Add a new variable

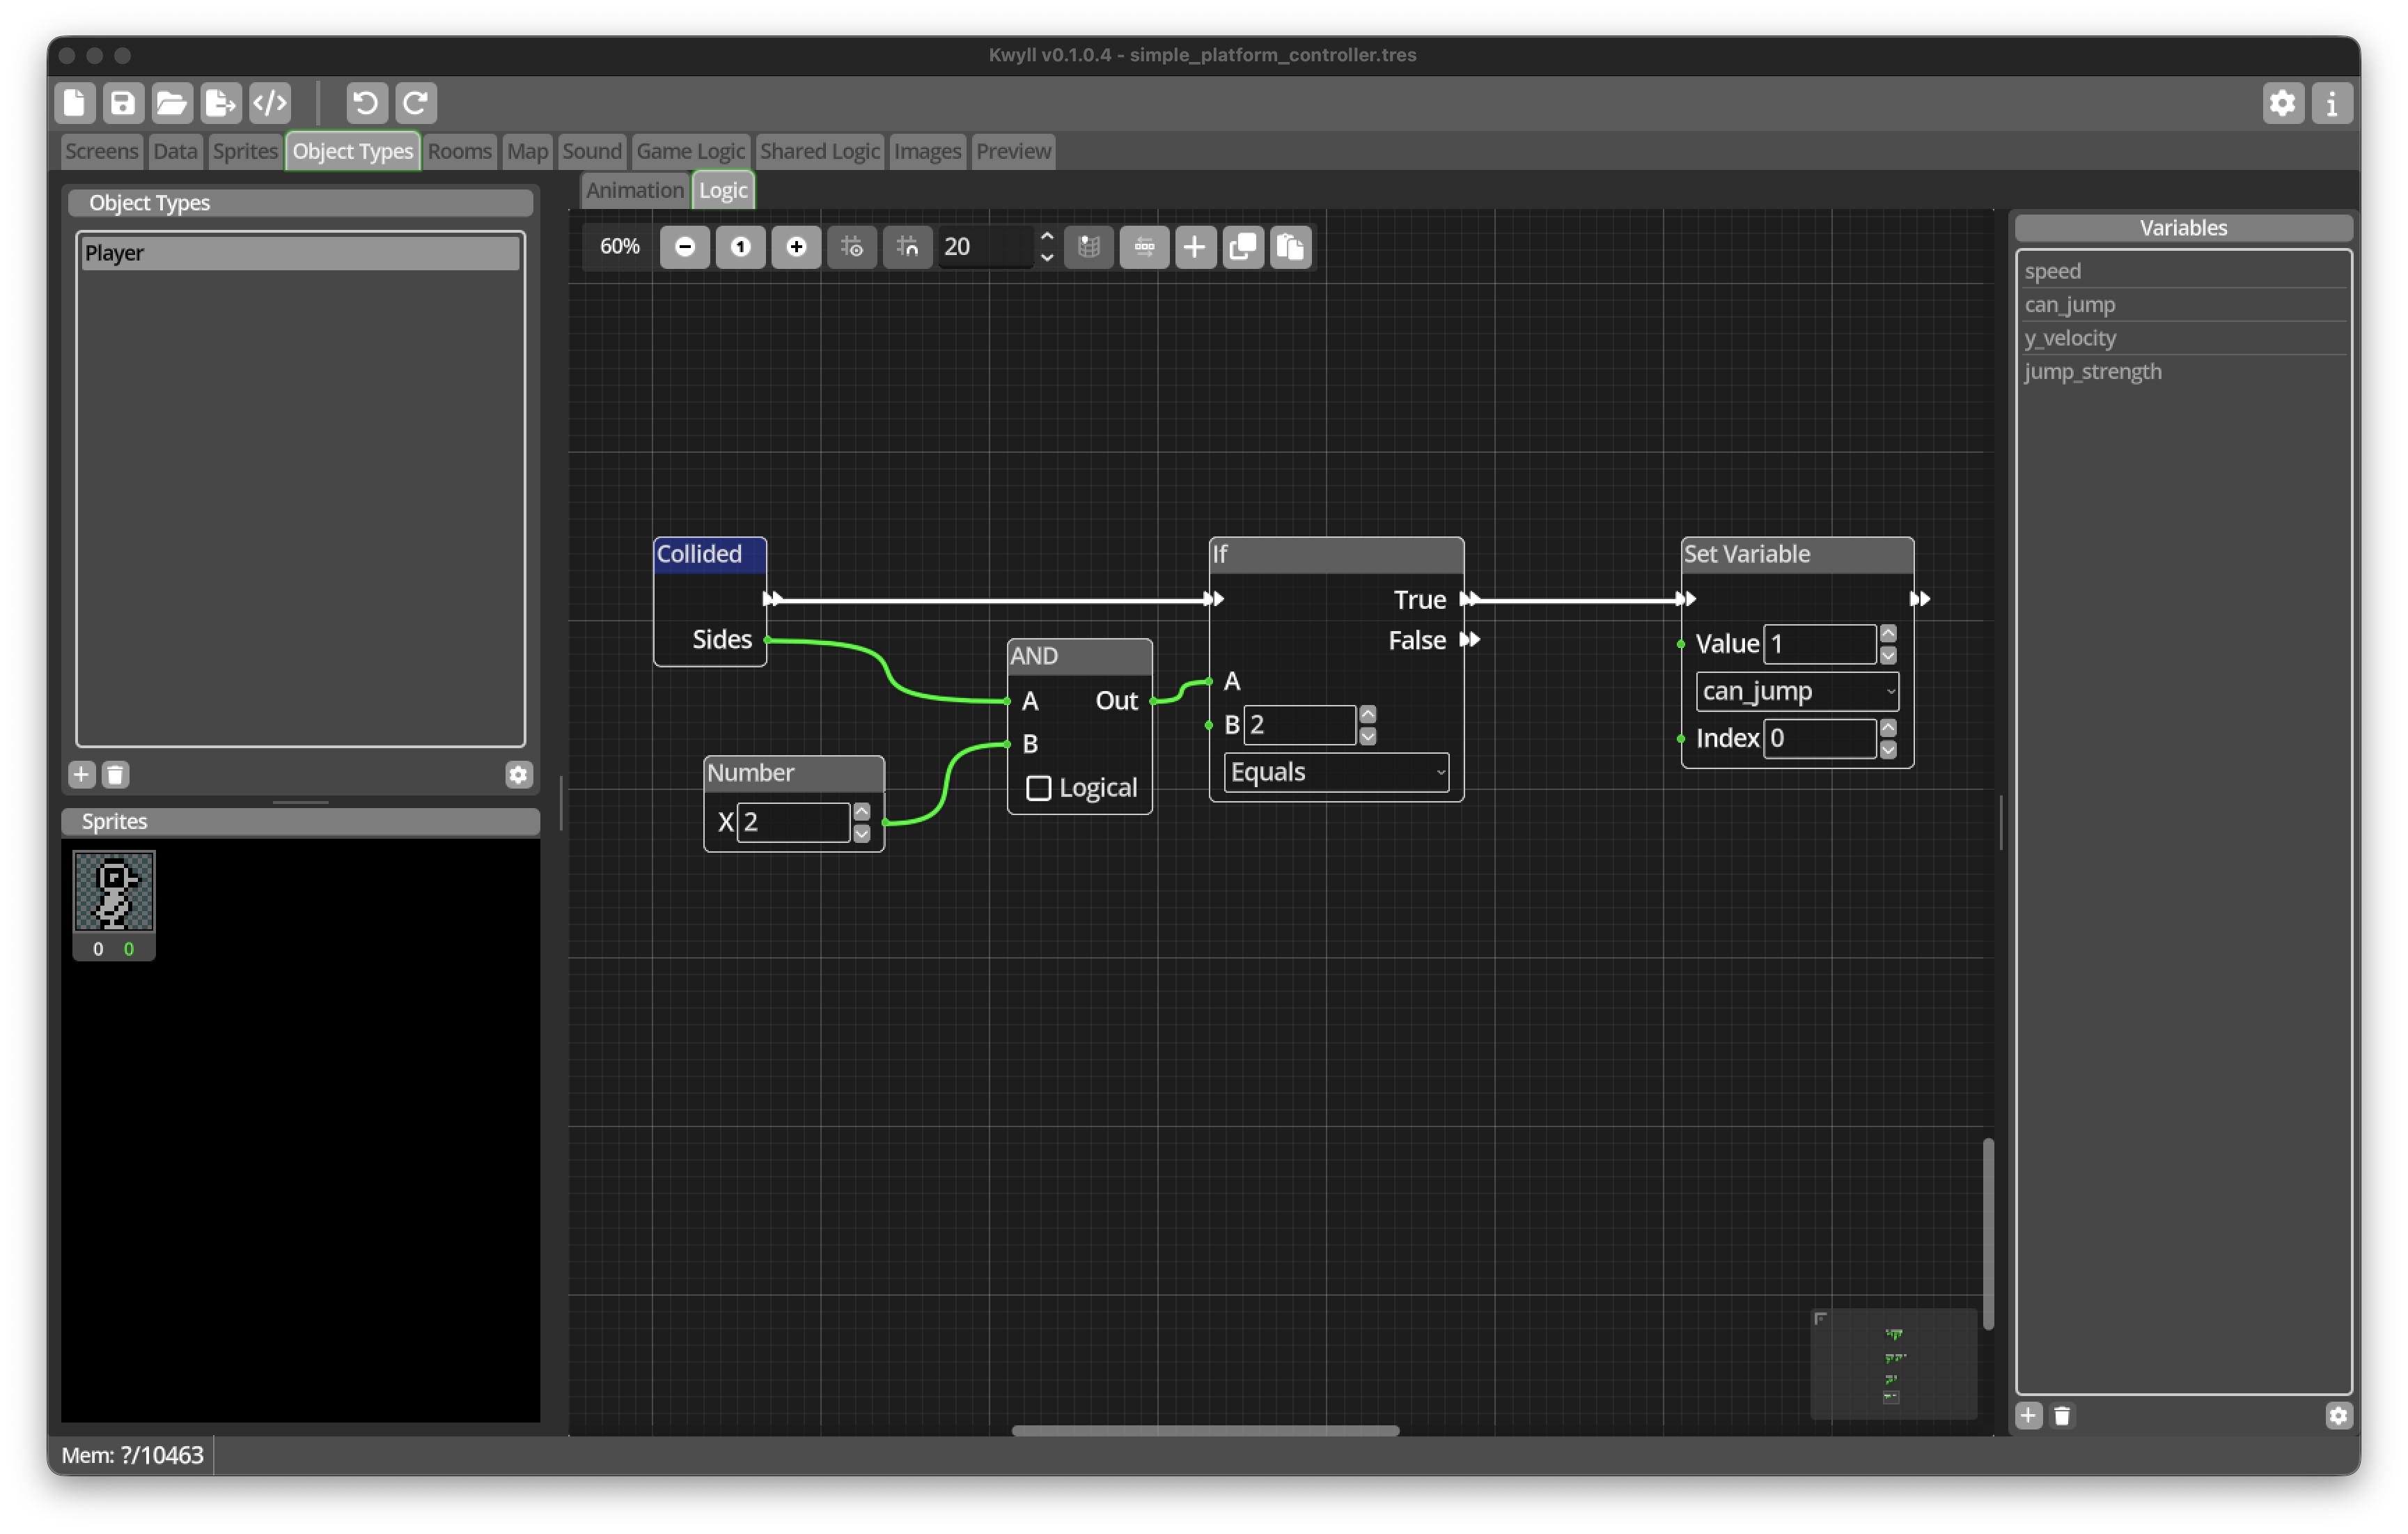[2029, 1415]
